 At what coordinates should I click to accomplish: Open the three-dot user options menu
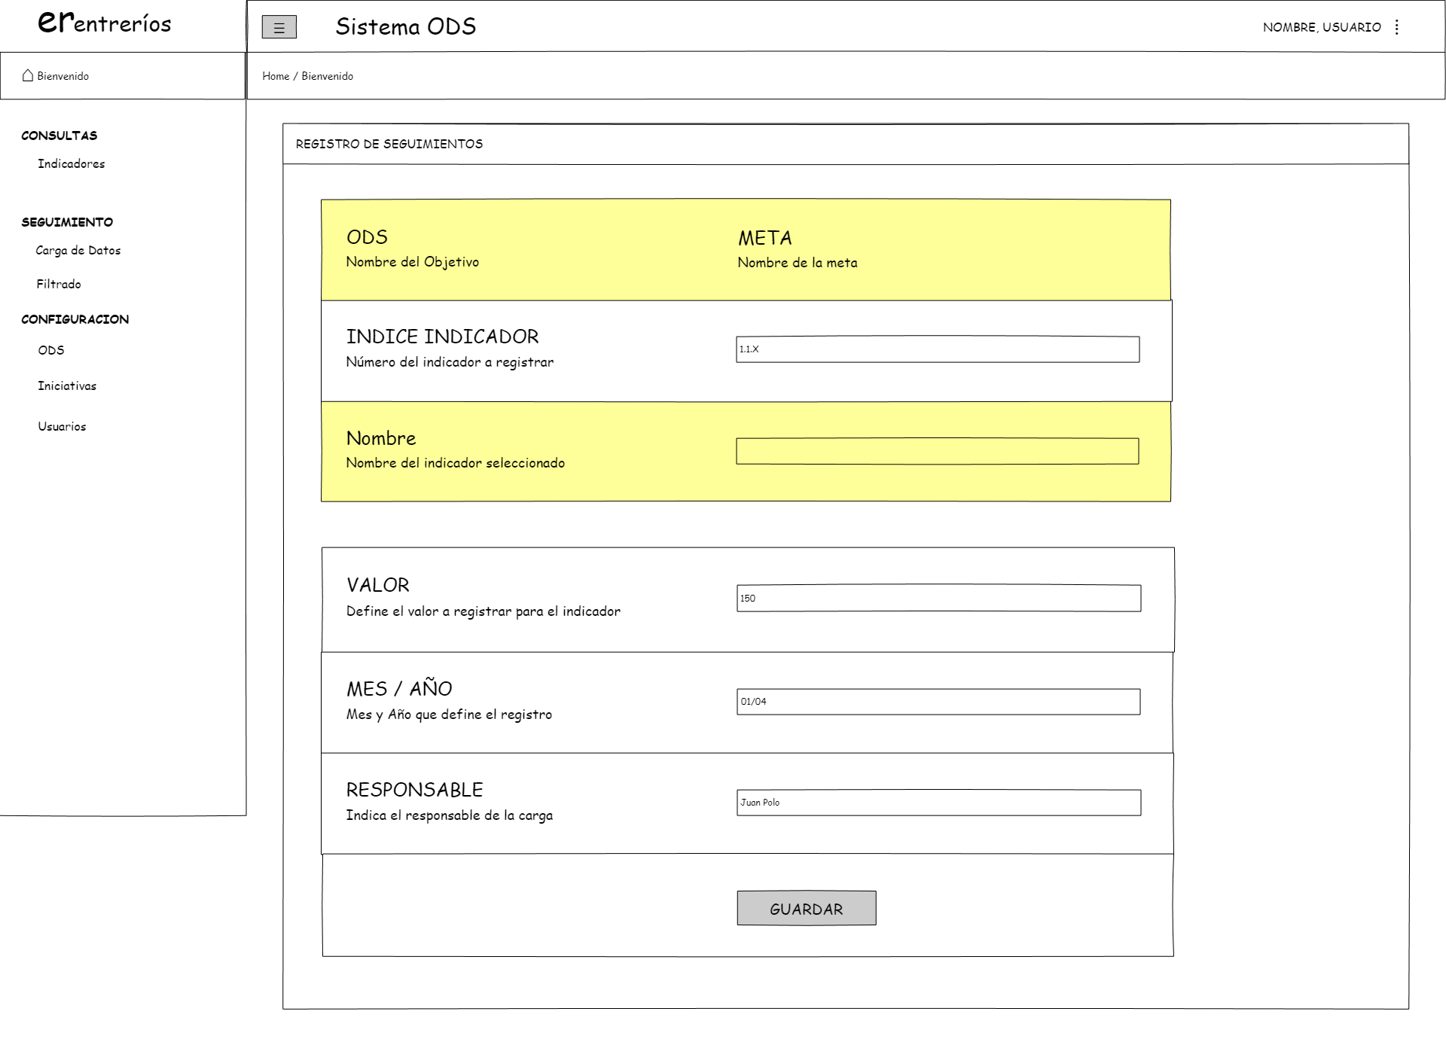click(x=1396, y=27)
